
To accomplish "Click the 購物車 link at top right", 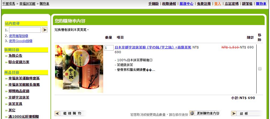I will [x=261, y=4].
